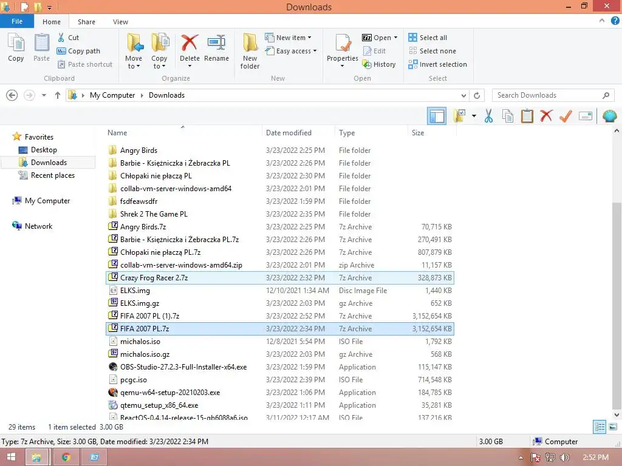Image resolution: width=622 pixels, height=466 pixels.
Task: Click Select none in the ribbon
Action: coord(432,51)
